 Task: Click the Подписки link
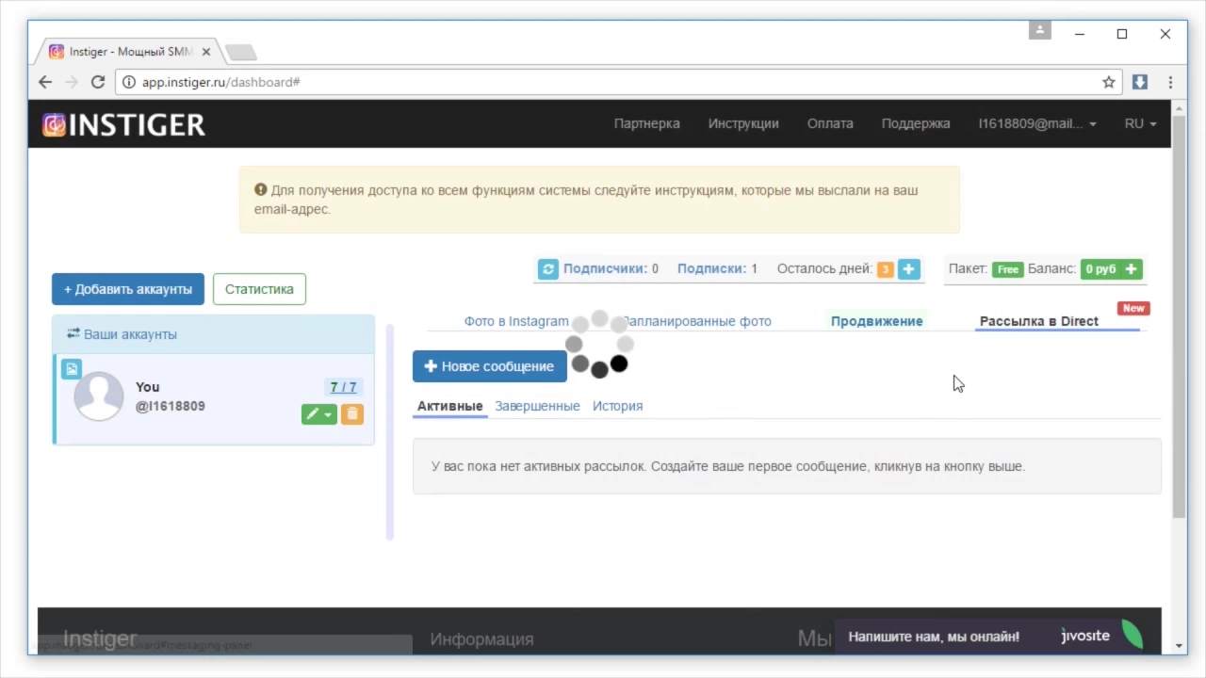pyautogui.click(x=711, y=268)
